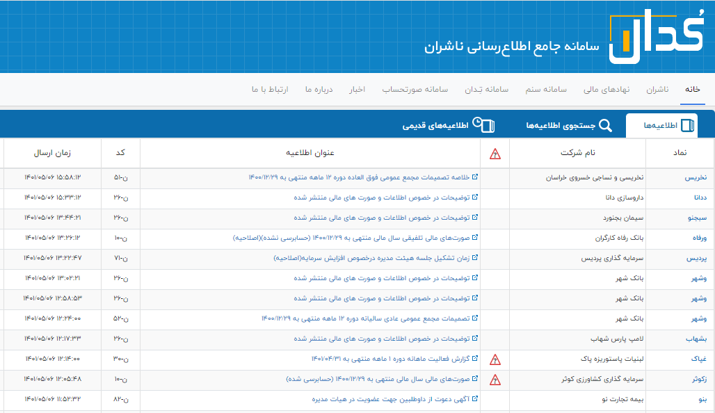Click the site title سامانه جامع اطلاع‌رسانی ناشران
This screenshot has height=413, width=715.
(x=512, y=47)
